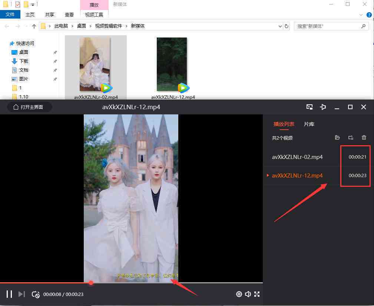Switch player to mini window mode

pyautogui.click(x=310, y=107)
